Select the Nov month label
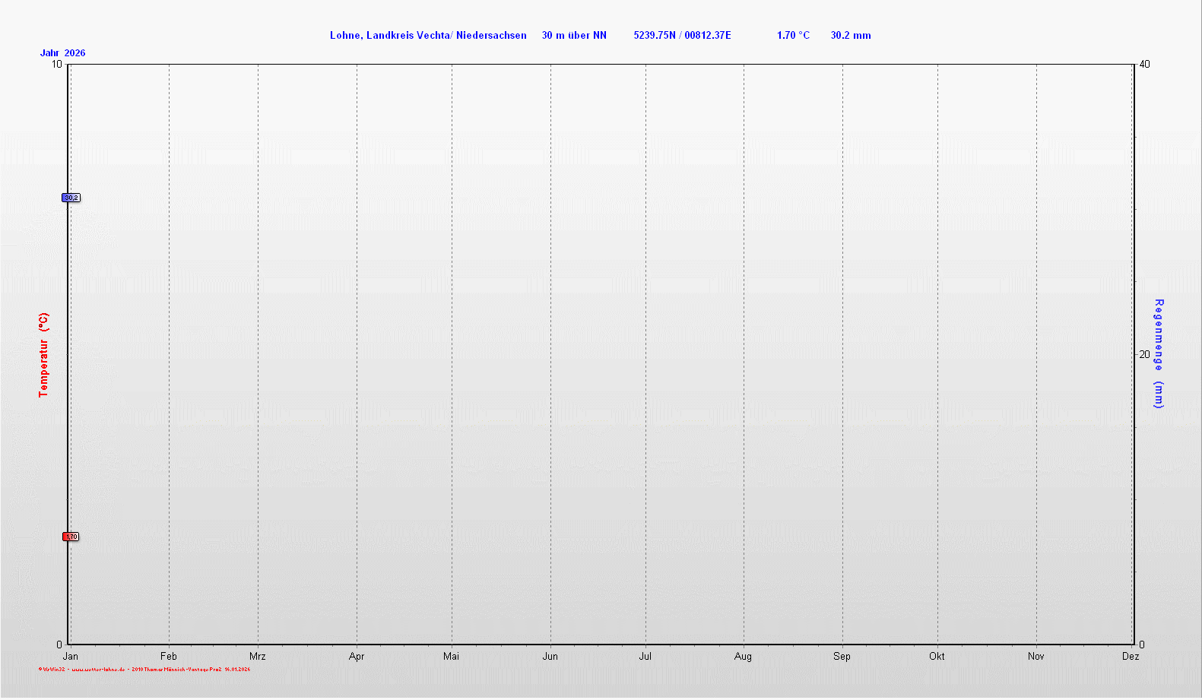1202x700 pixels. pos(1036,656)
